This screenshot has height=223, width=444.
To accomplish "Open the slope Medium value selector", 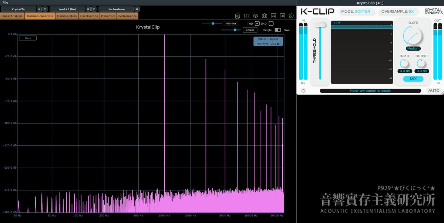I will pos(413,48).
